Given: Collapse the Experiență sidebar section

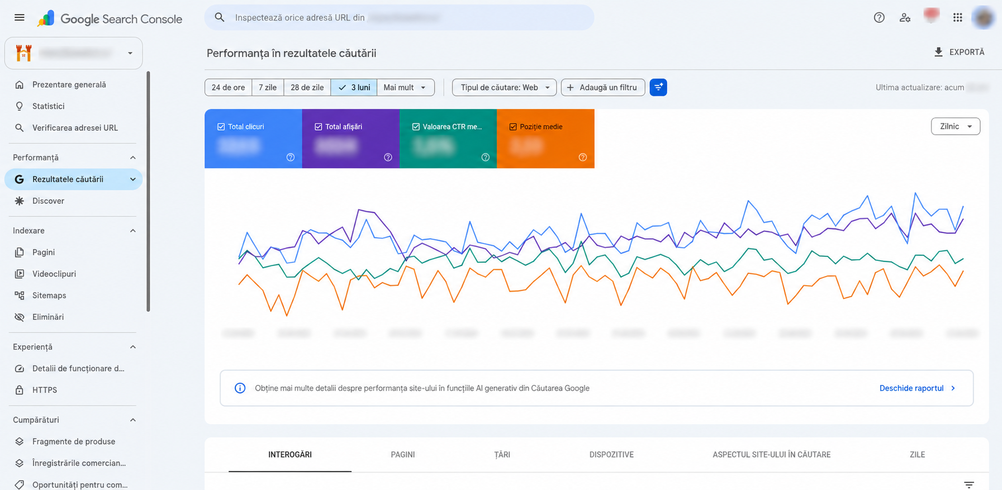Looking at the screenshot, I should pos(132,347).
